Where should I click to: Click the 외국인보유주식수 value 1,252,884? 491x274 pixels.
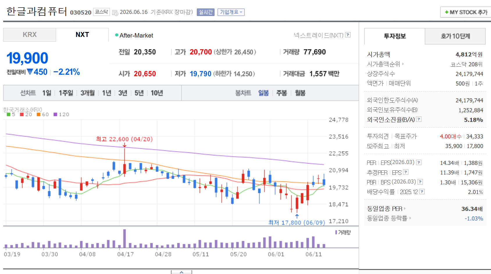(471, 110)
